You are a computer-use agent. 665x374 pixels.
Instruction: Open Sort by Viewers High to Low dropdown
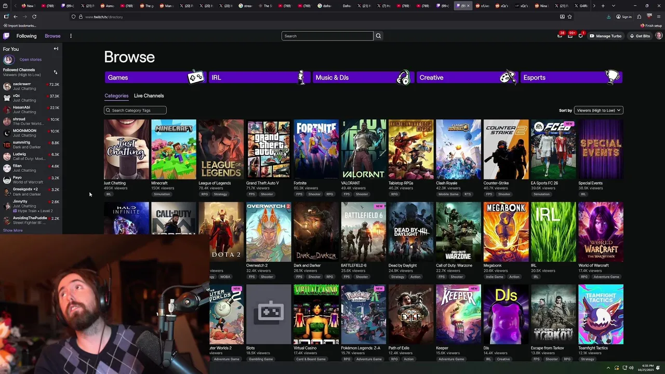coord(598,110)
